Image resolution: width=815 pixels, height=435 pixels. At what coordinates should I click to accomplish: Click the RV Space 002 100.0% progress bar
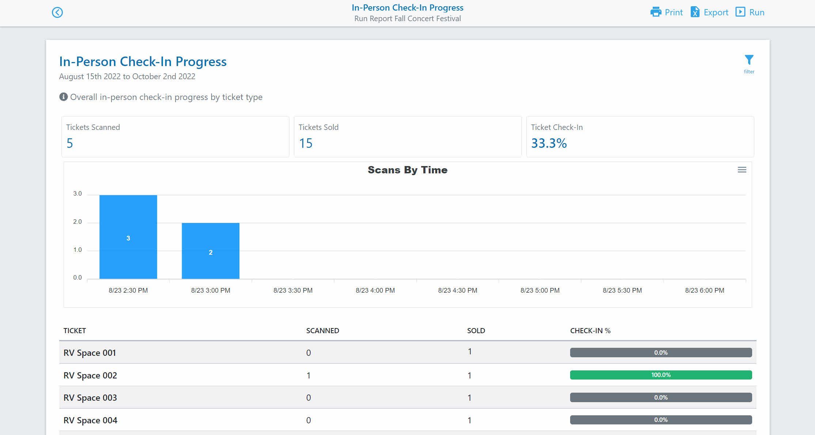661,375
